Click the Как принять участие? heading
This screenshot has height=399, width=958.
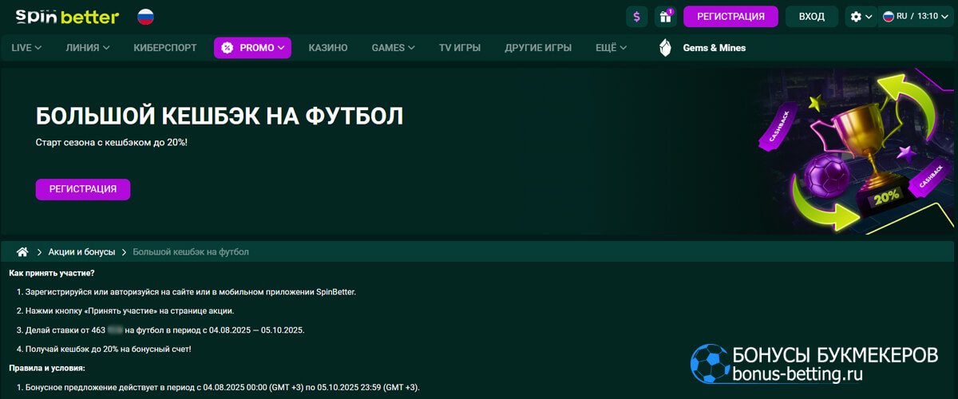click(52, 274)
